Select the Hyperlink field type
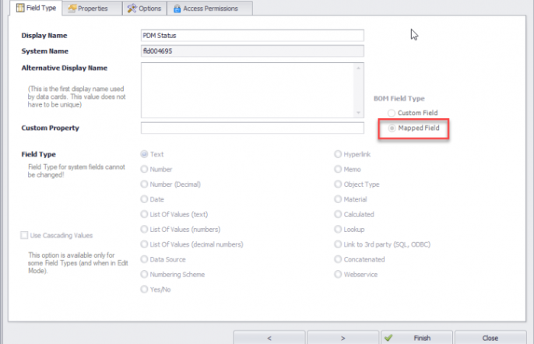Screen dimensions: 534x344 [338, 154]
